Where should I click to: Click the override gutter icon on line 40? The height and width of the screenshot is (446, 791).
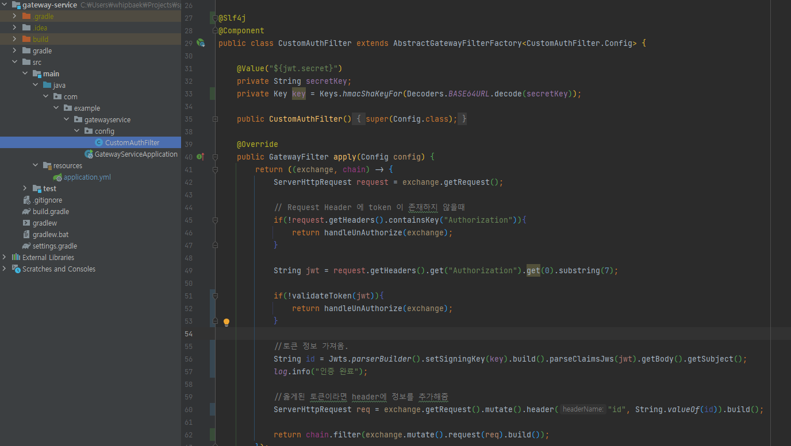click(x=200, y=156)
